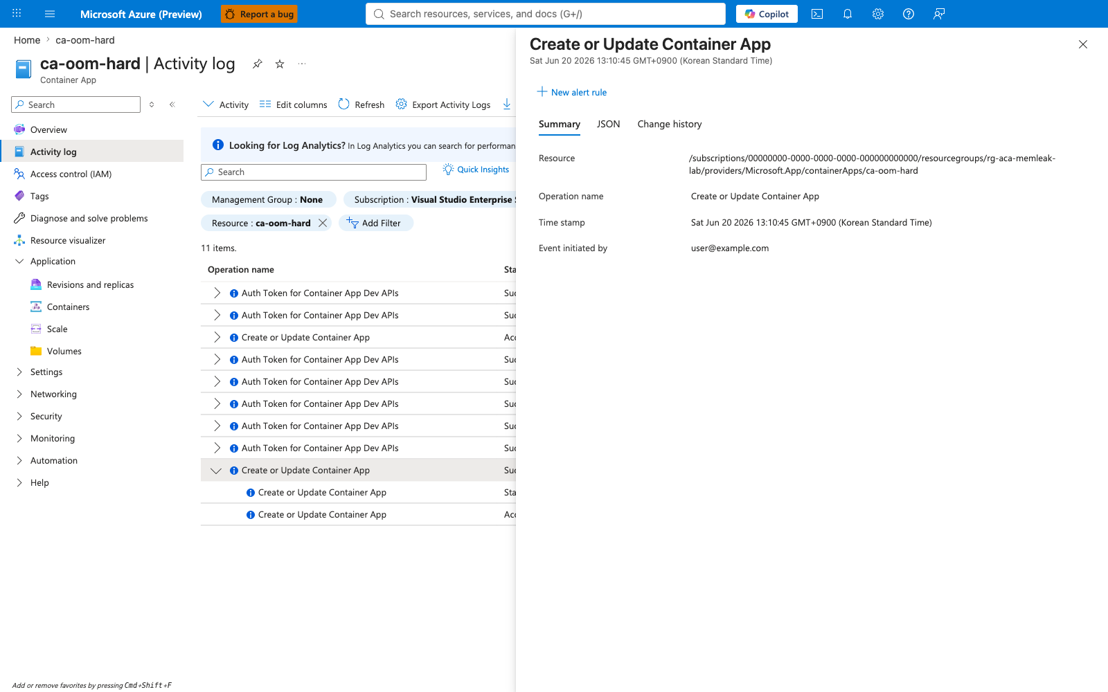Expand the Automation menu group

[x=19, y=461]
